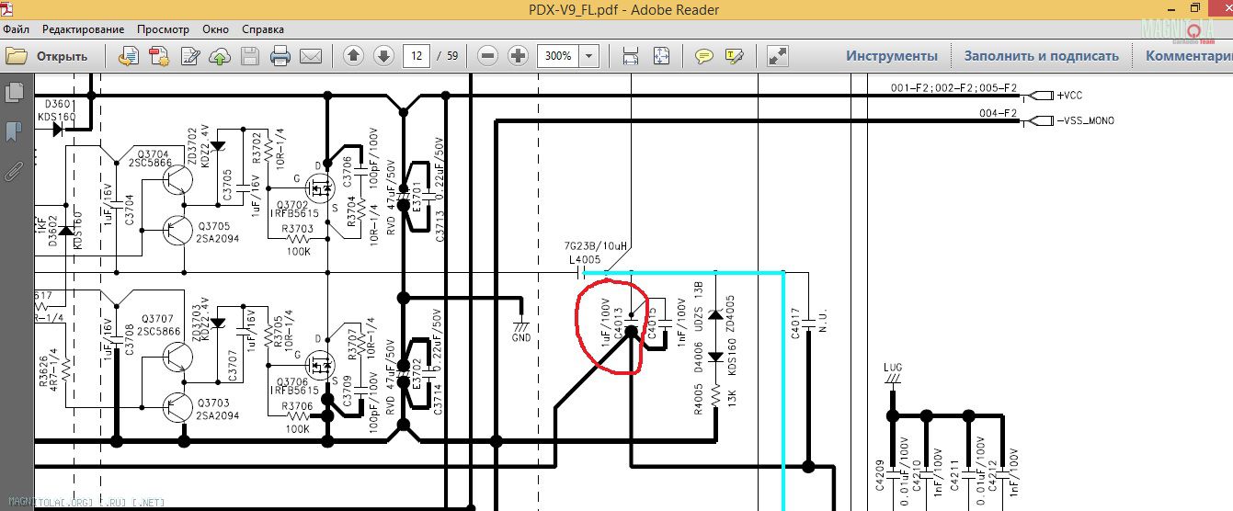Screen dimensions: 1233x511
Task: Open the Просмотр menu
Action: pos(163,29)
